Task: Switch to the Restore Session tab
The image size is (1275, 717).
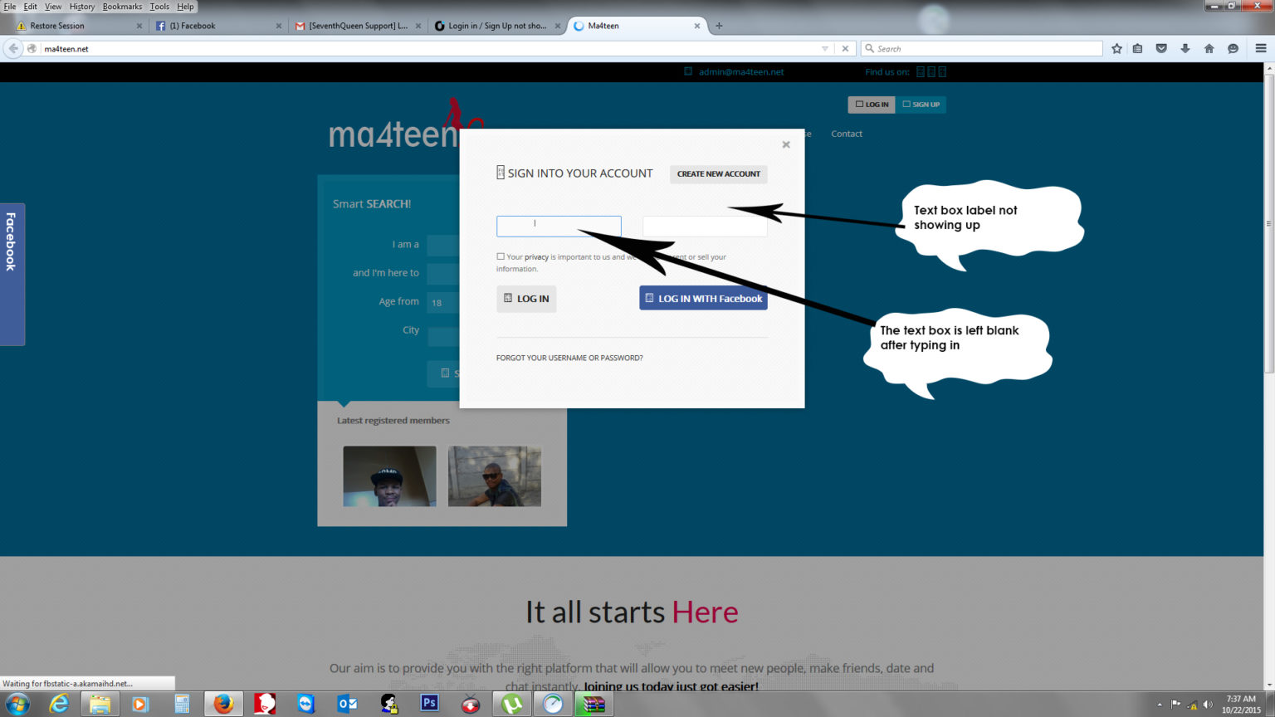Action: pyautogui.click(x=80, y=26)
